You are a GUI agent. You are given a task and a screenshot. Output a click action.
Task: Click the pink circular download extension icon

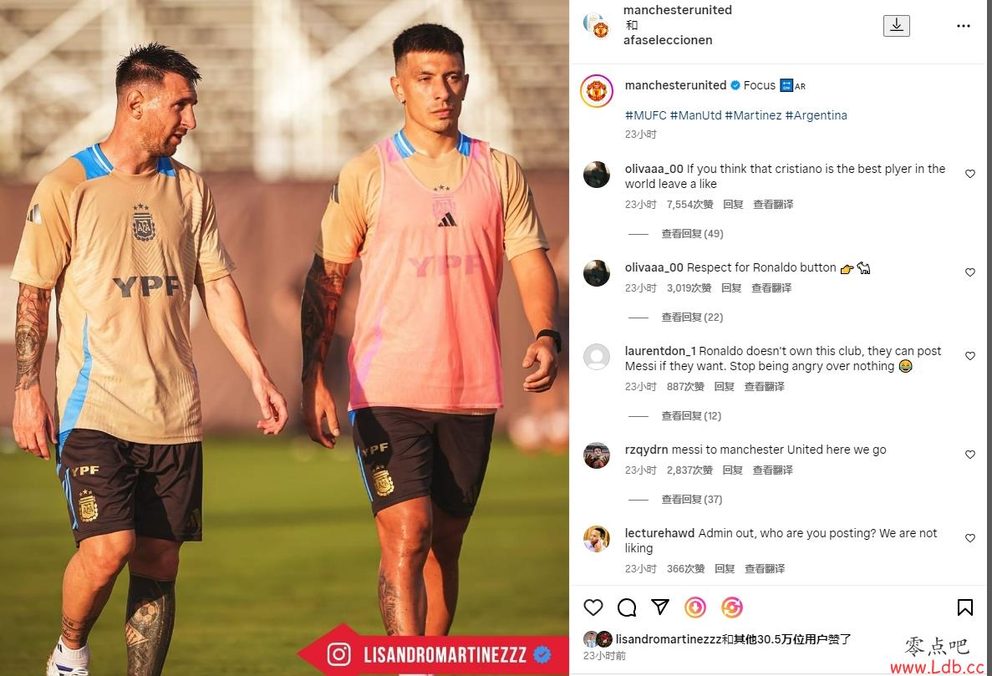(x=695, y=607)
